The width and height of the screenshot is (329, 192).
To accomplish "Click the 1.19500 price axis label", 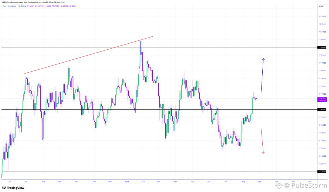I will click(x=322, y=55).
